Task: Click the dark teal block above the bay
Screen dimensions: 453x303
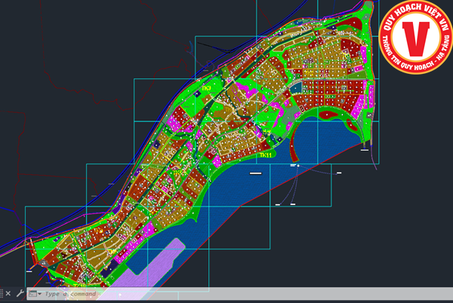Action: 297,87
